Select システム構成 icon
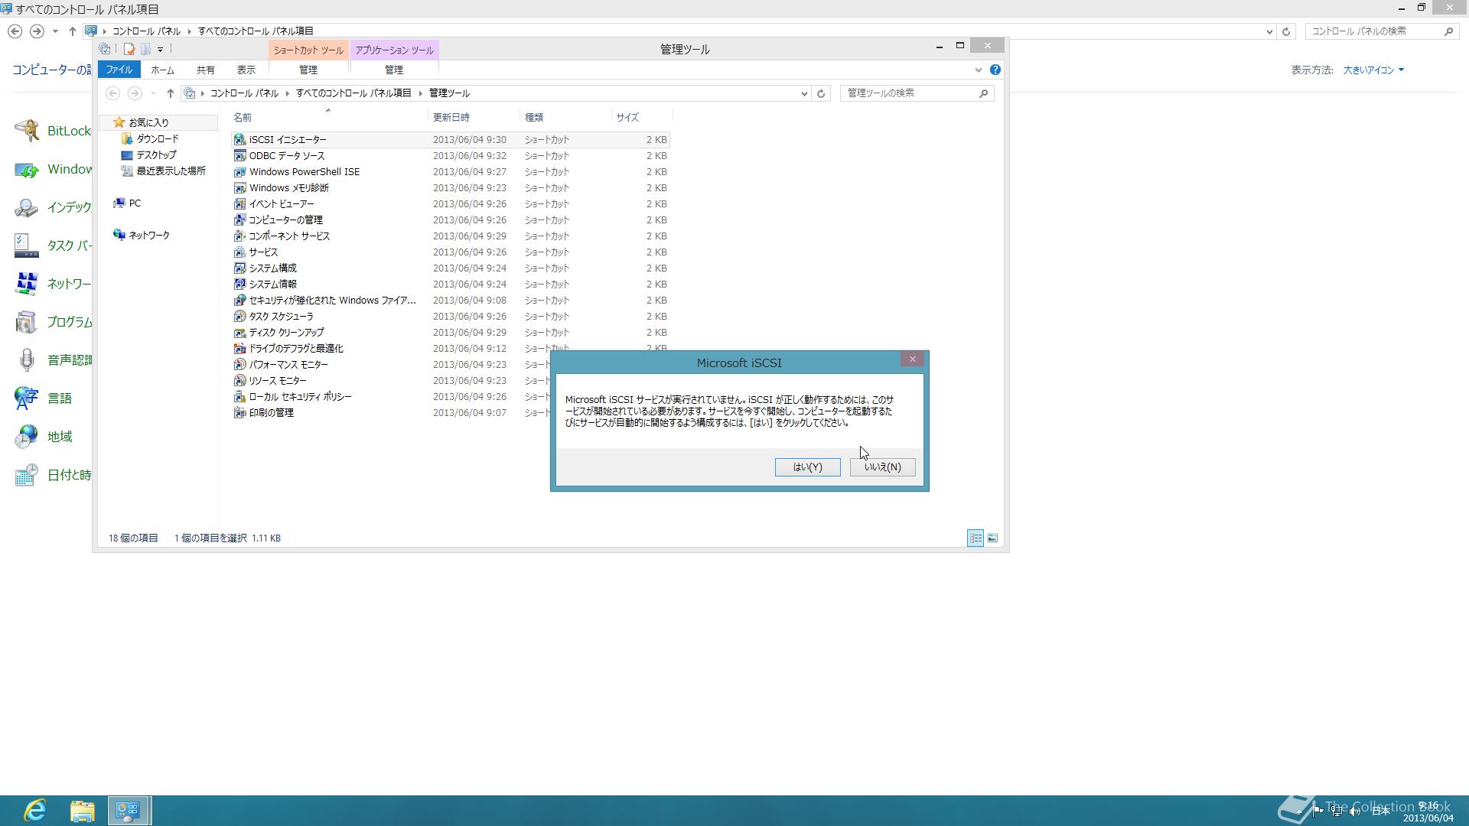The image size is (1469, 826). click(x=239, y=268)
